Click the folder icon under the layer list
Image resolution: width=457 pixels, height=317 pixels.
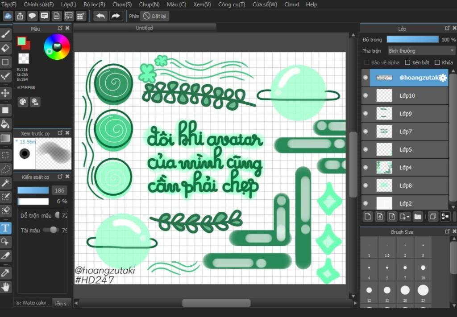(418, 217)
